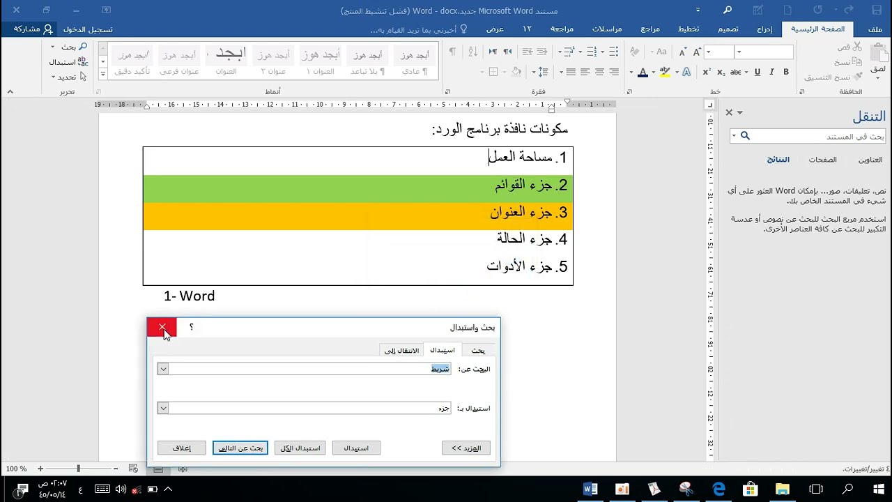
Task: Click the مشاركة (Share) button
Action: click(x=33, y=29)
